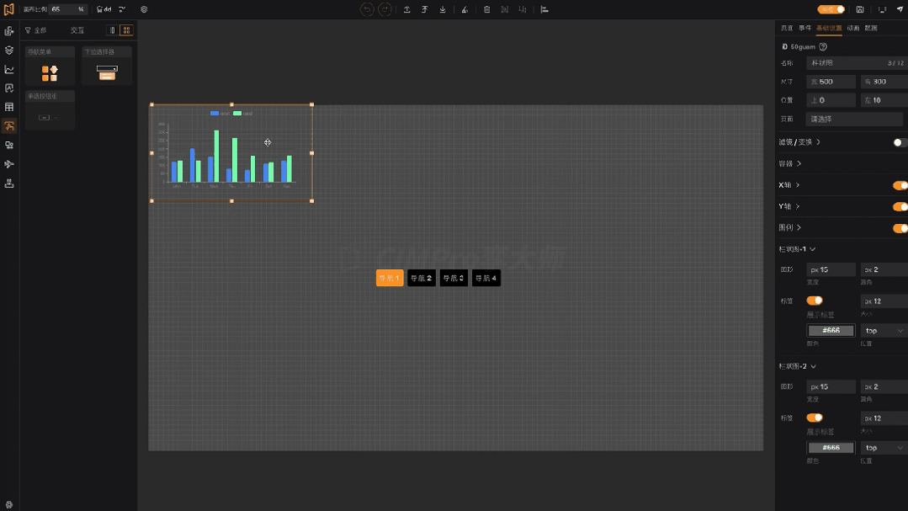Switch to the animation tab in right panel
The image size is (908, 511).
[x=853, y=28]
